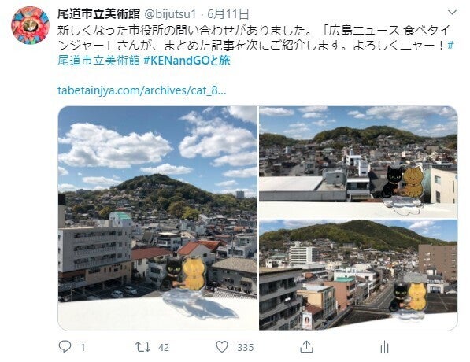Like the tweet with the heart icon
470x362 pixels.
(x=222, y=347)
